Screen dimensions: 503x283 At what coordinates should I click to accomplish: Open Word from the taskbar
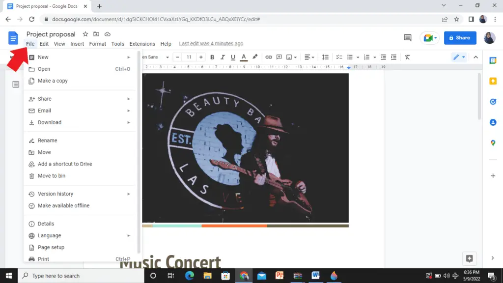point(315,276)
